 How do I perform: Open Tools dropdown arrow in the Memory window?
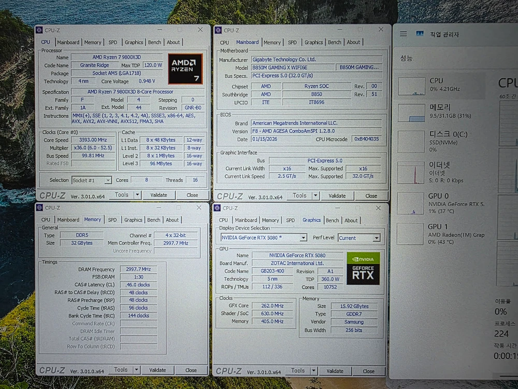(136, 370)
